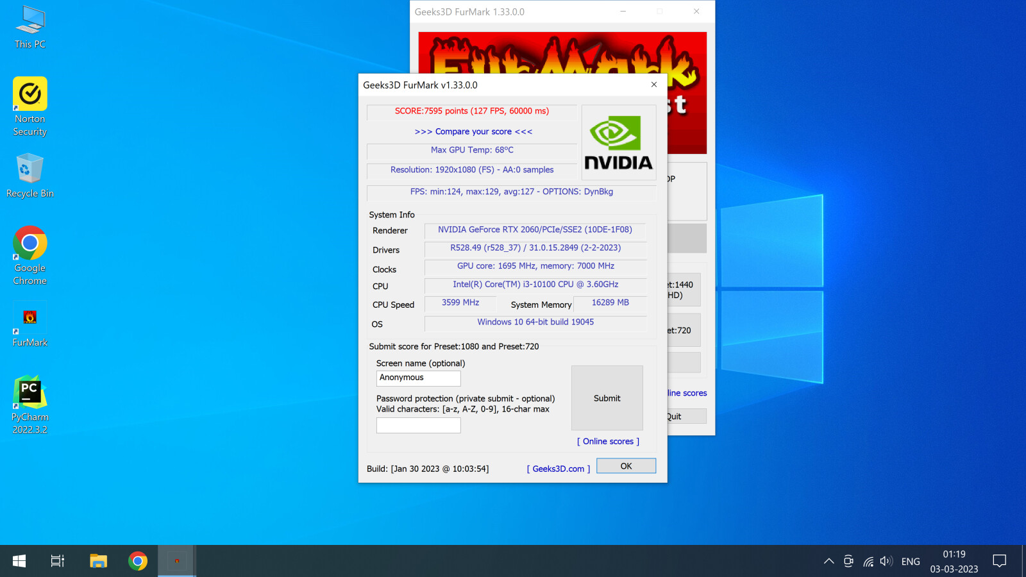The image size is (1026, 577).
Task: Open Task View in the taskbar
Action: tap(58, 561)
